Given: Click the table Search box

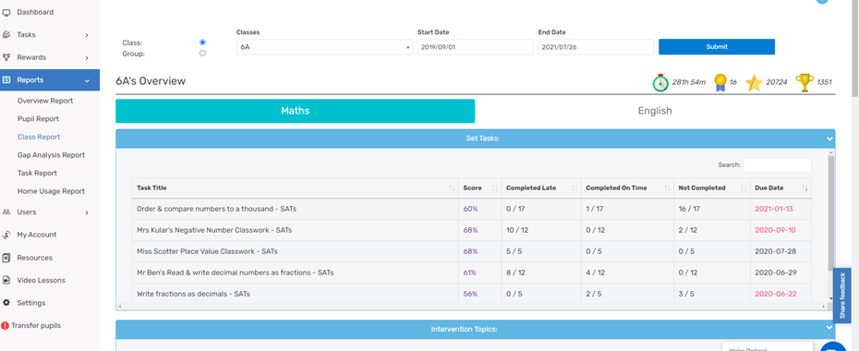Looking at the screenshot, I should tap(777, 164).
